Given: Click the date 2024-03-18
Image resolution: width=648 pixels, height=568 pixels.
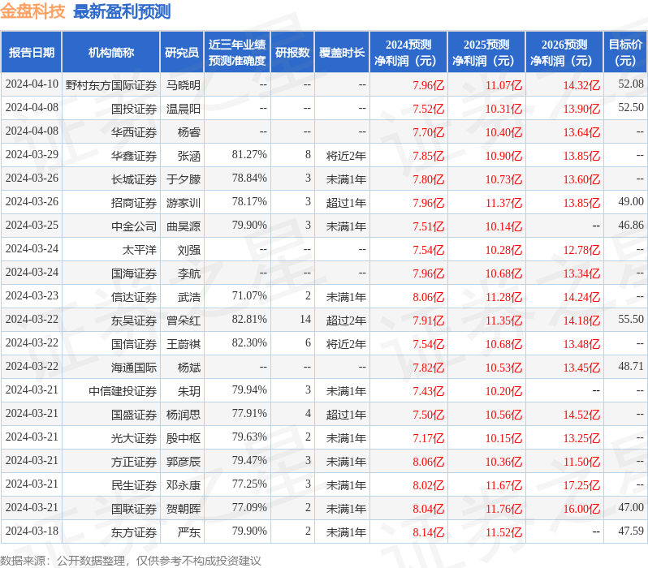Looking at the screenshot, I should click(x=32, y=531).
